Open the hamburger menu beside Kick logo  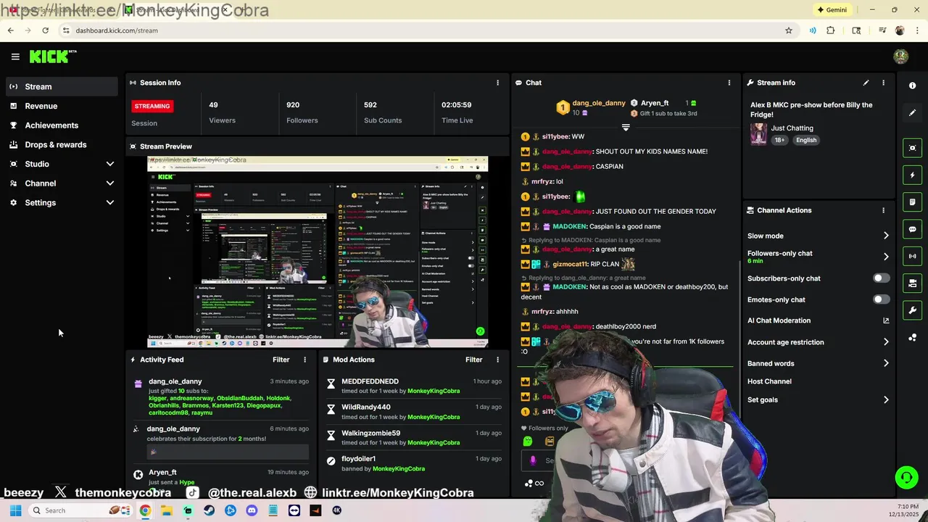point(15,57)
